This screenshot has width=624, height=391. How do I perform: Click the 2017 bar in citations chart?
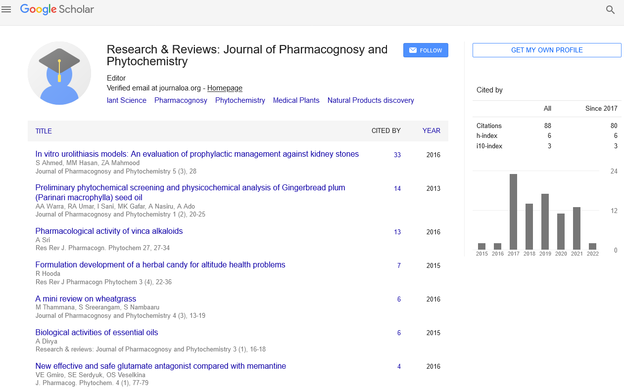(x=513, y=212)
